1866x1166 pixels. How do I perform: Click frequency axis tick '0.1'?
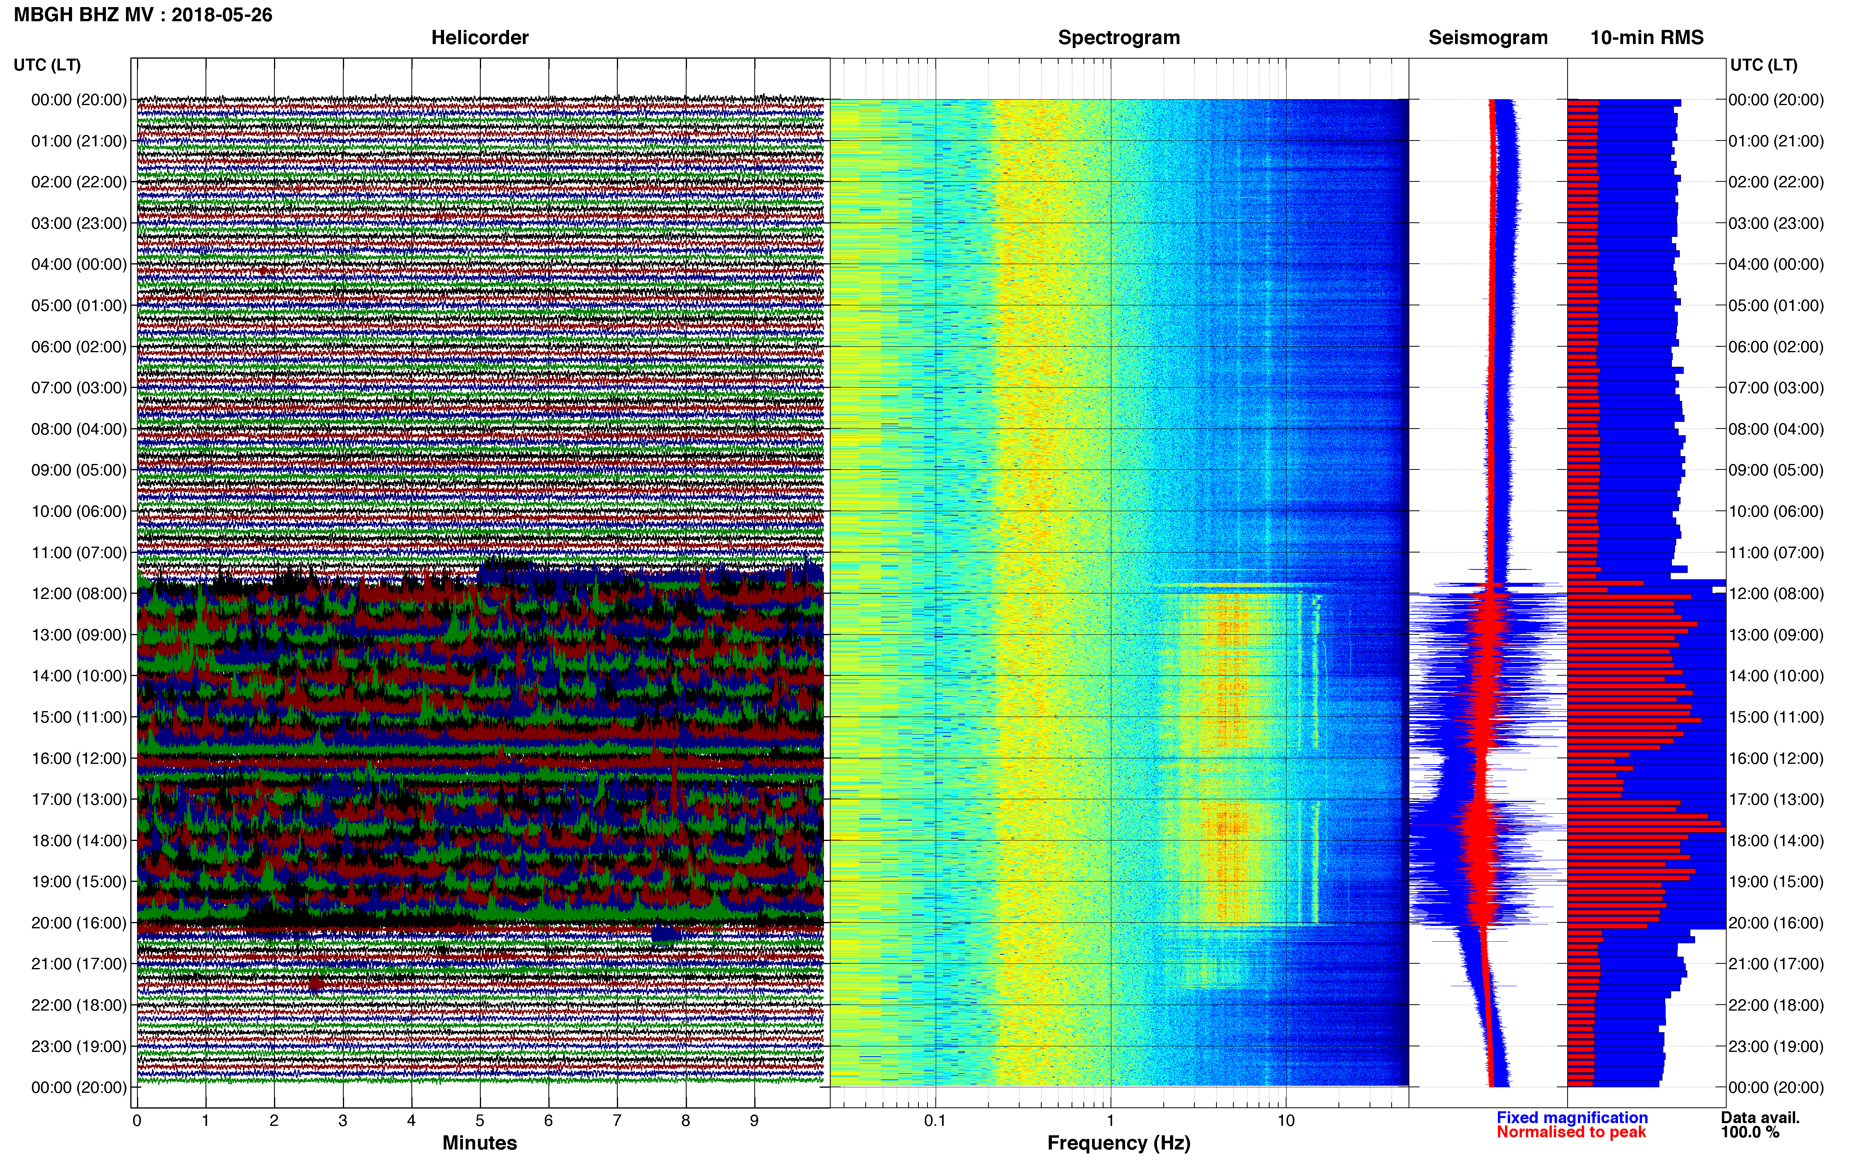click(935, 1120)
